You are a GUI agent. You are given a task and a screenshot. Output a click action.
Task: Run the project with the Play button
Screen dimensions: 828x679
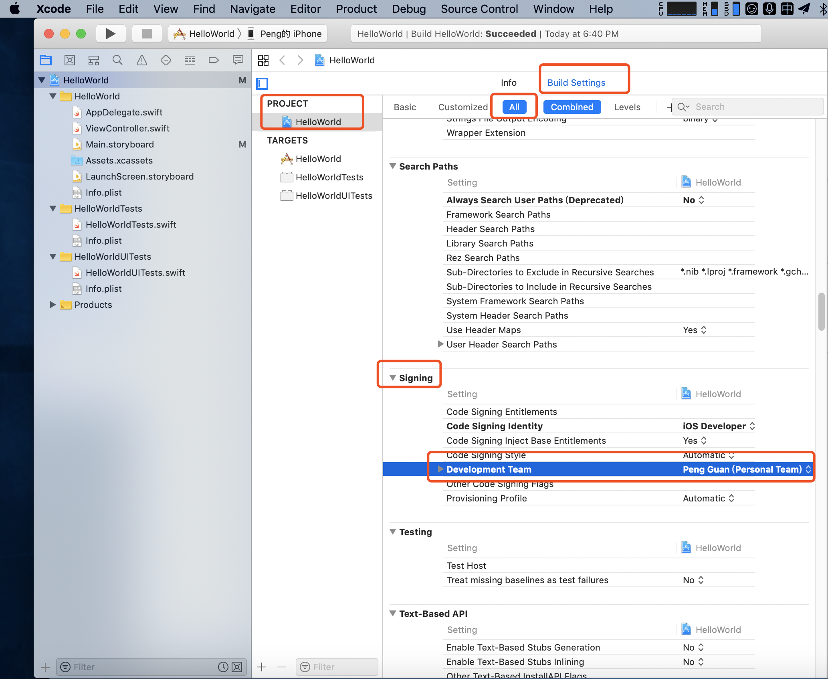tap(111, 34)
